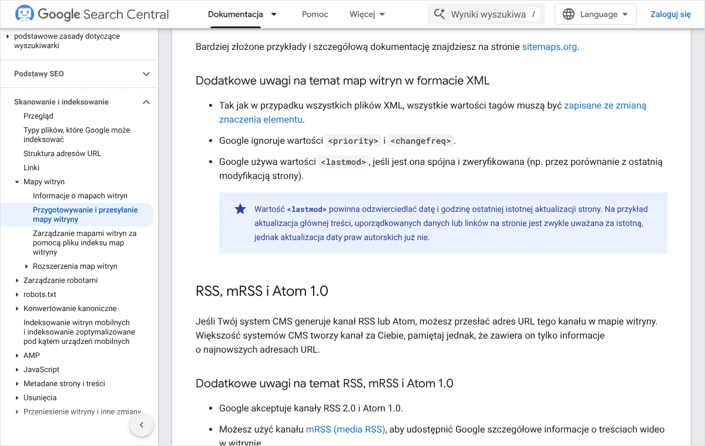Open the Więcej dropdown menu
Screen dimensions: 705x446
pos(367,14)
